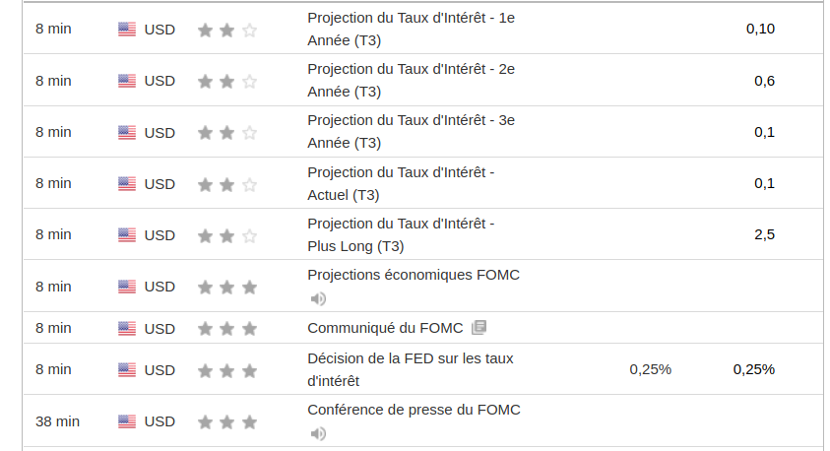Screen dimensions: 830x451
Task: Click US flag in the 1e Année row
Action: [x=127, y=30]
